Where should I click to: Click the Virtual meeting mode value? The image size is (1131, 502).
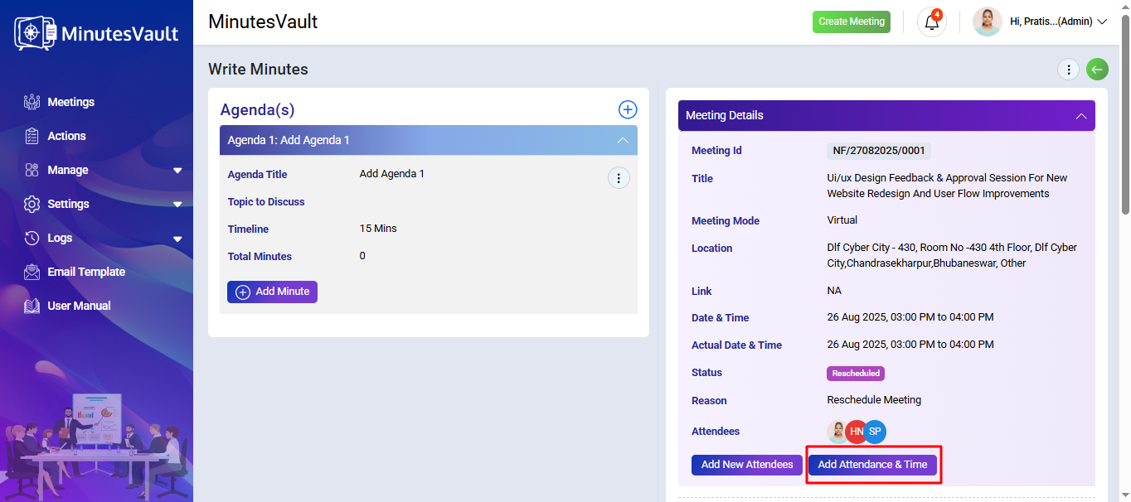click(842, 220)
